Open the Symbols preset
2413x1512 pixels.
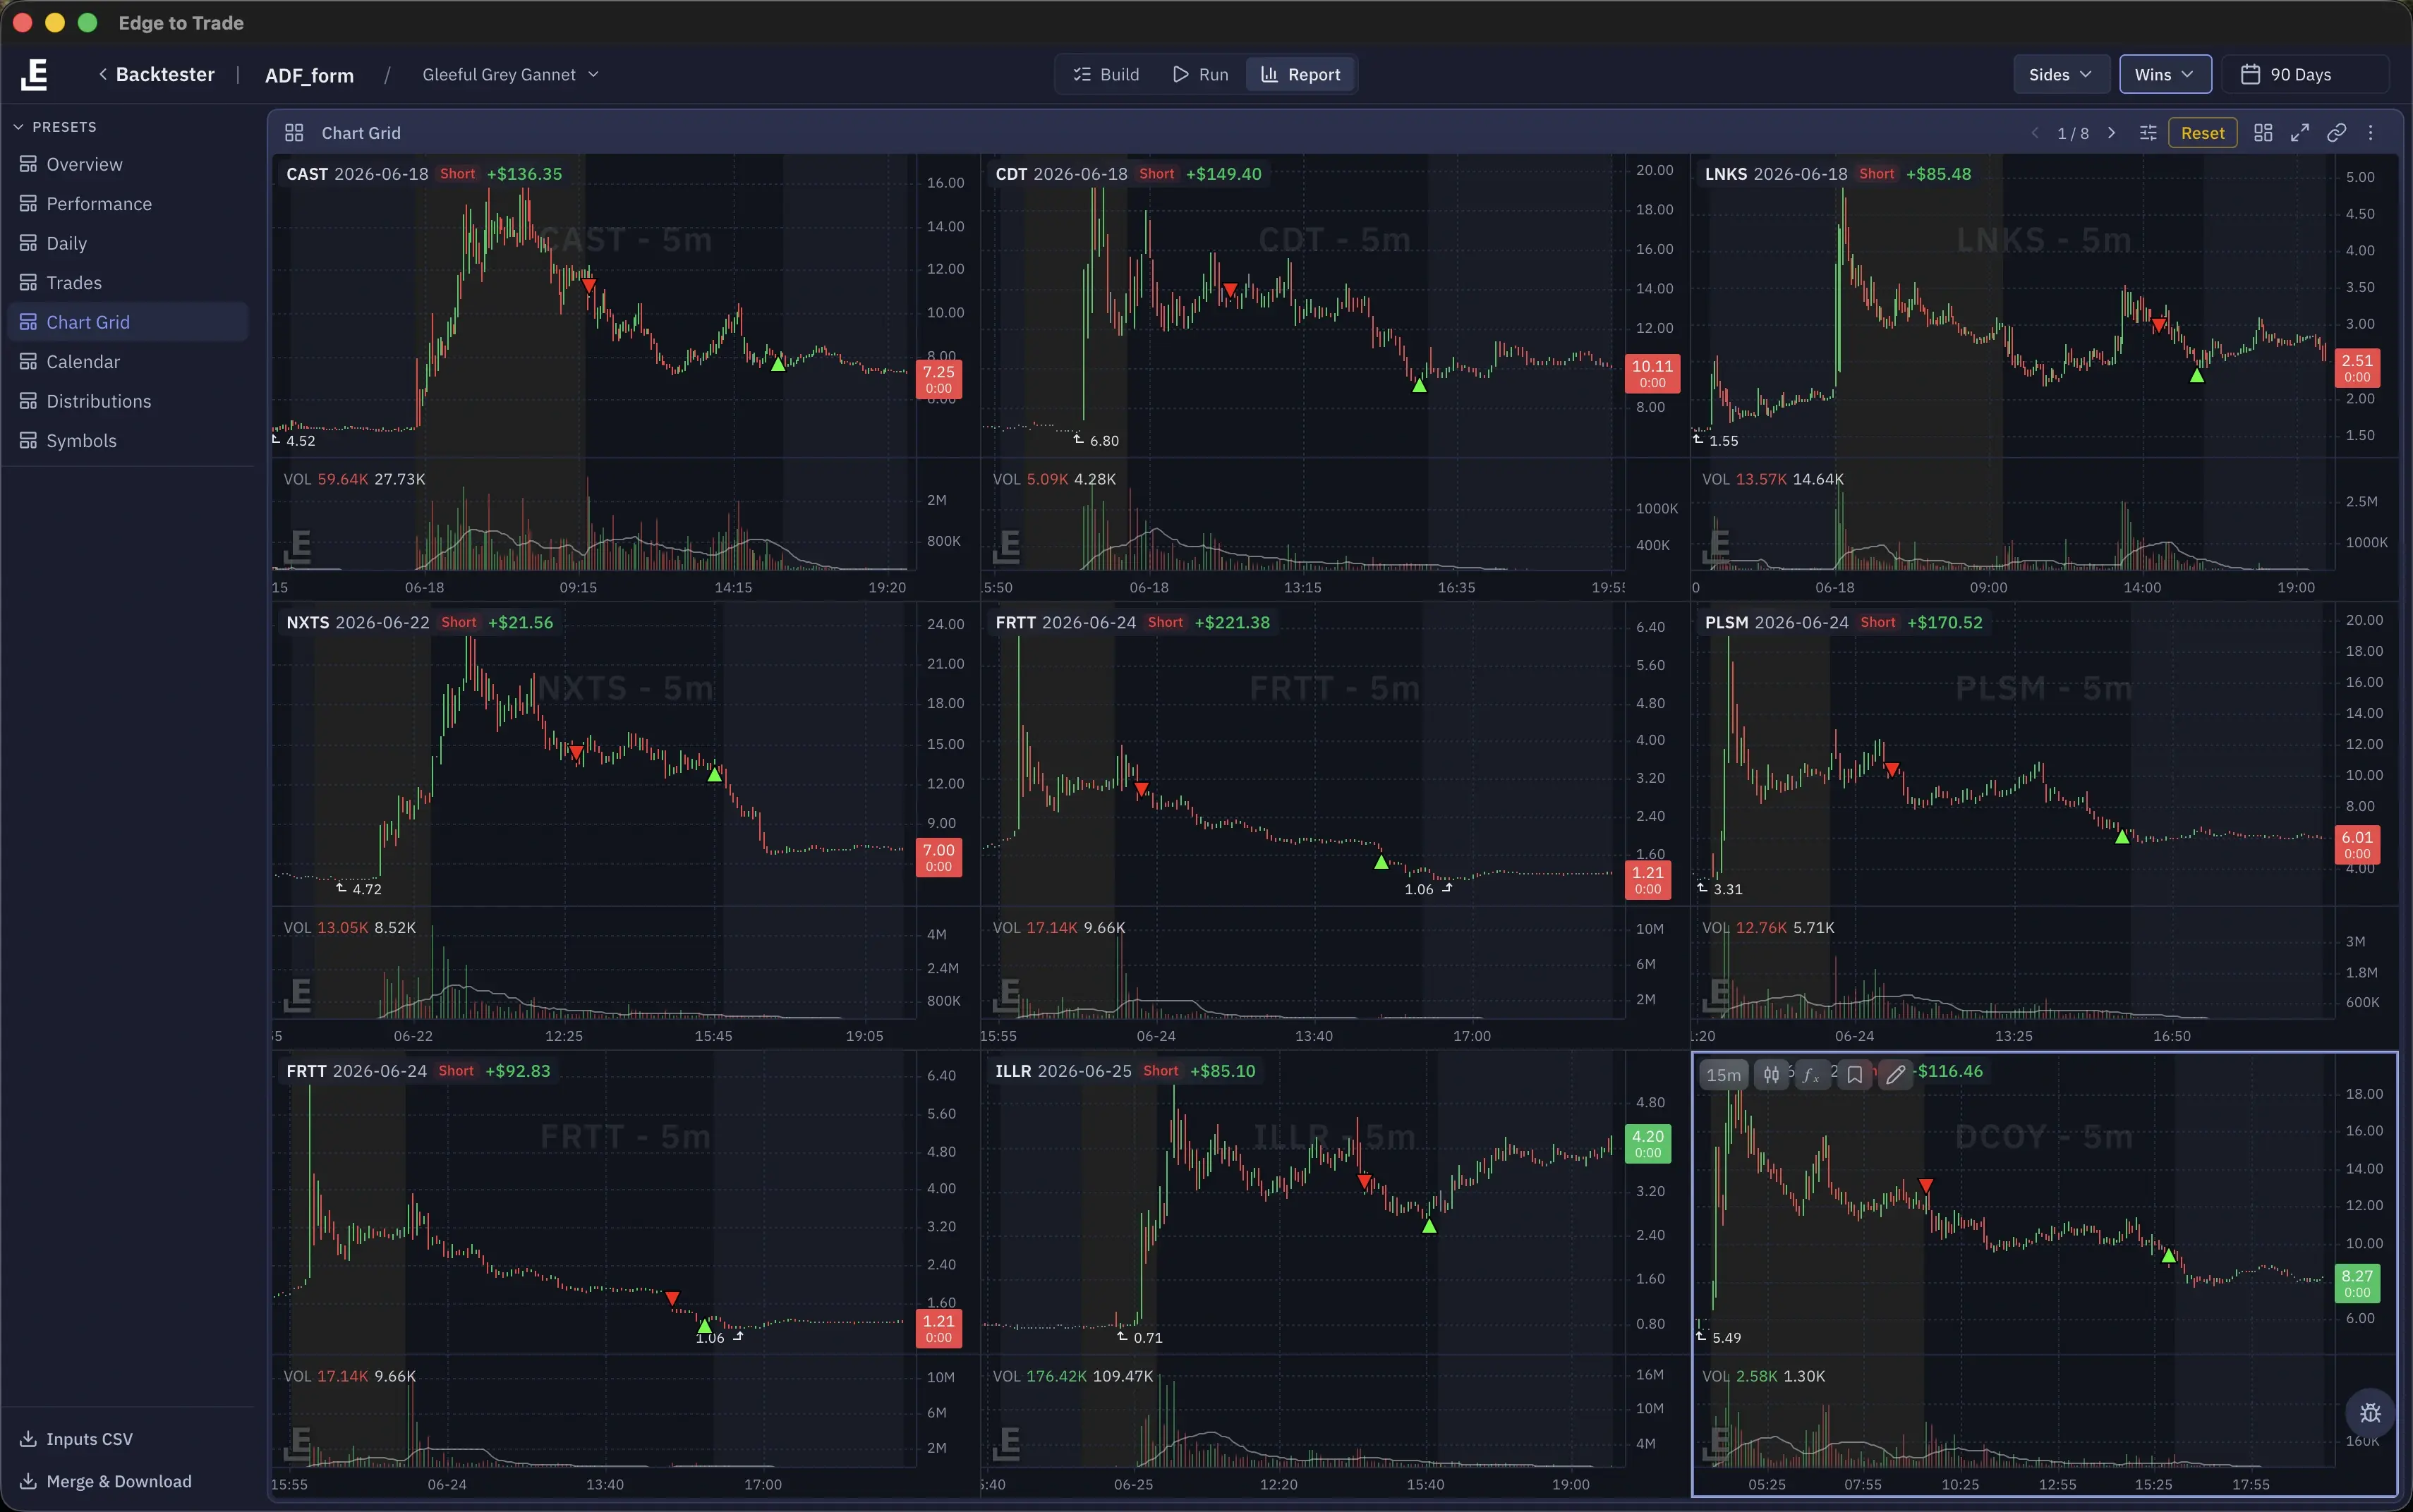coord(128,441)
